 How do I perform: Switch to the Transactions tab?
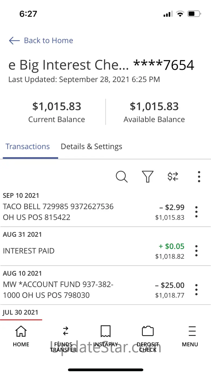pyautogui.click(x=28, y=147)
